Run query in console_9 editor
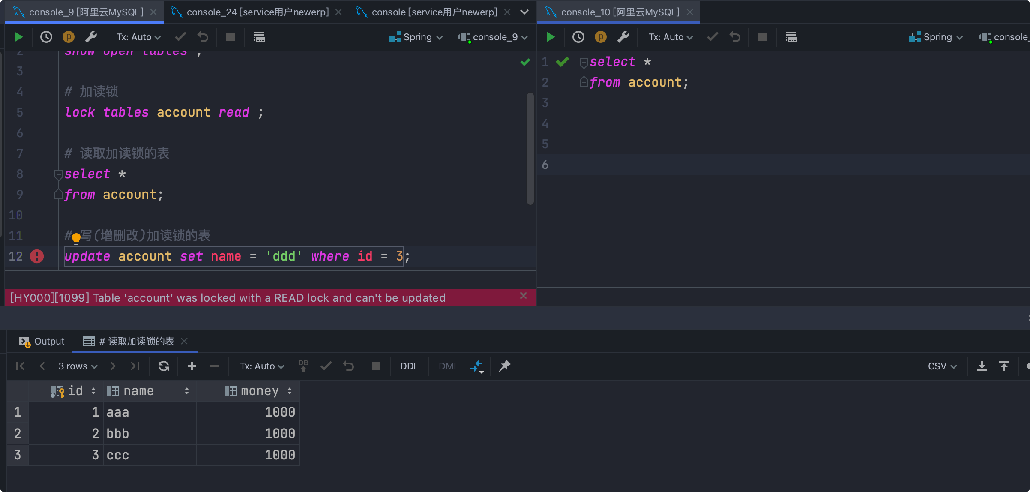This screenshot has height=492, width=1030. 18,37
